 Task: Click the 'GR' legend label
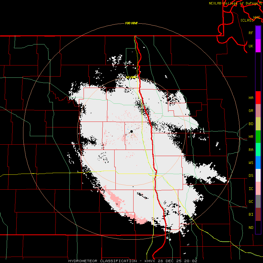(x=251, y=111)
